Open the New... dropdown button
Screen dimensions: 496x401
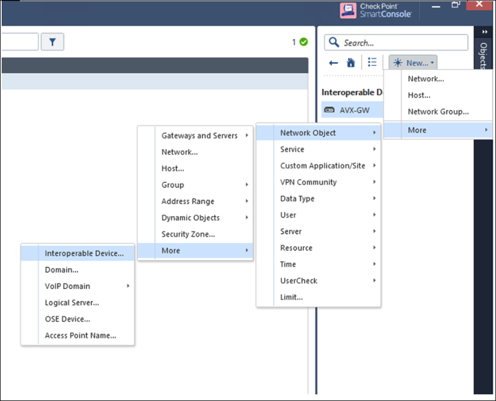point(413,63)
